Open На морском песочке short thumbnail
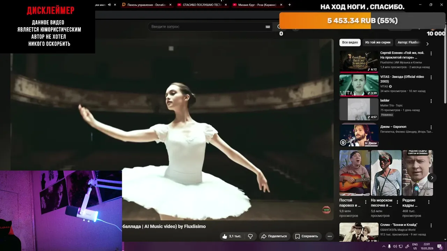The width and height of the screenshot is (447, 251). pos(386,173)
